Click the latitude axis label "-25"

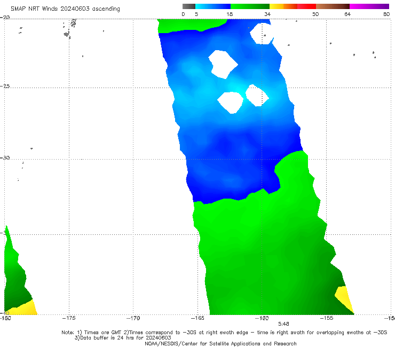tap(5, 86)
